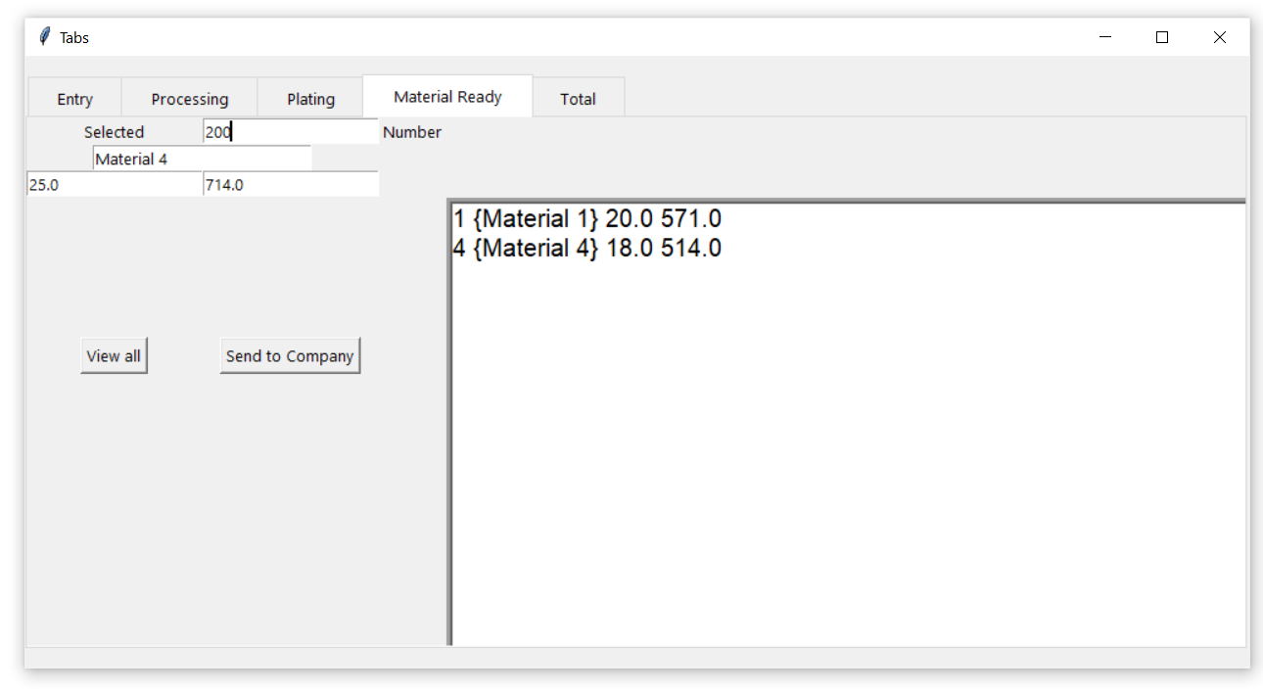The image size is (1263, 693).
Task: Maximize the Tabs window
Action: coord(1162,36)
